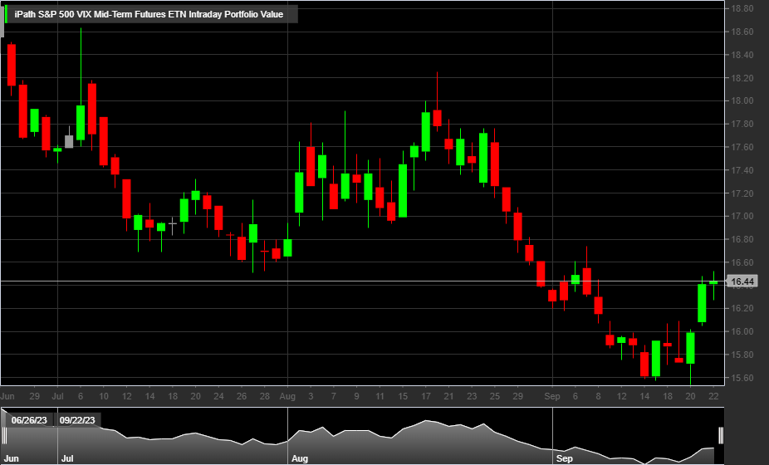Click the 18.80 price axis label
The width and height of the screenshot is (769, 465).
point(742,8)
